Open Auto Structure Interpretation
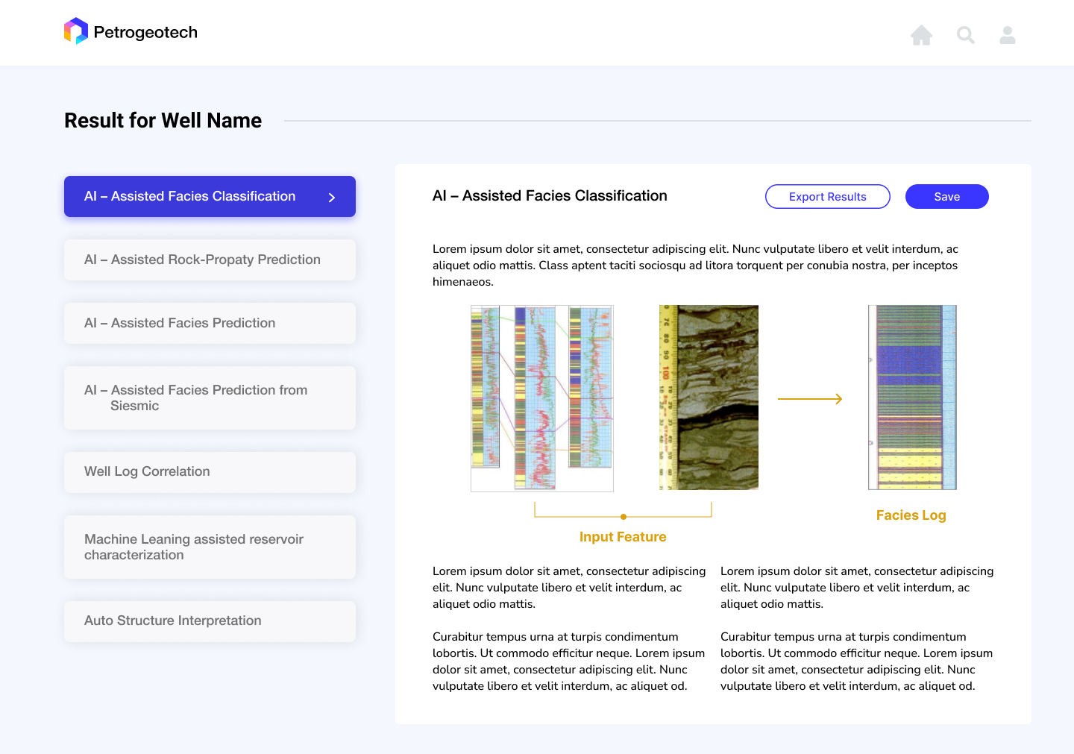 (x=210, y=621)
